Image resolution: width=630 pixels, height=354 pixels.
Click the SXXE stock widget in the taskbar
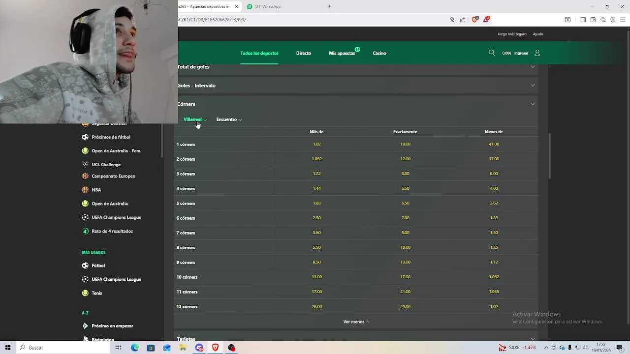[517, 348]
